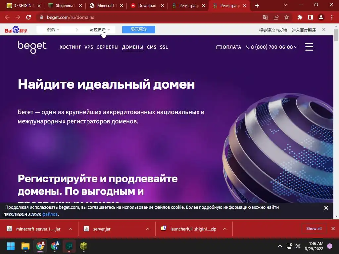Expand server.jar download options chevron
The height and width of the screenshot is (254, 339).
148,229
